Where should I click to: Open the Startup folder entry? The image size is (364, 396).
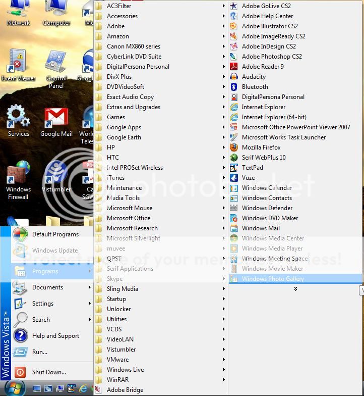pos(161,299)
